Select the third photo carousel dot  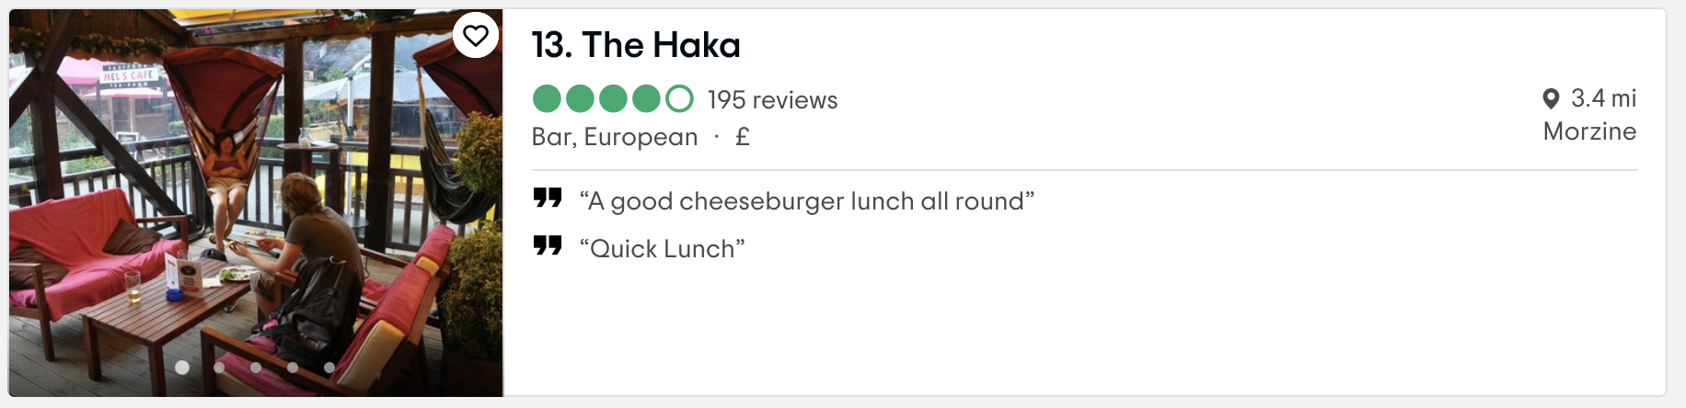(x=256, y=368)
